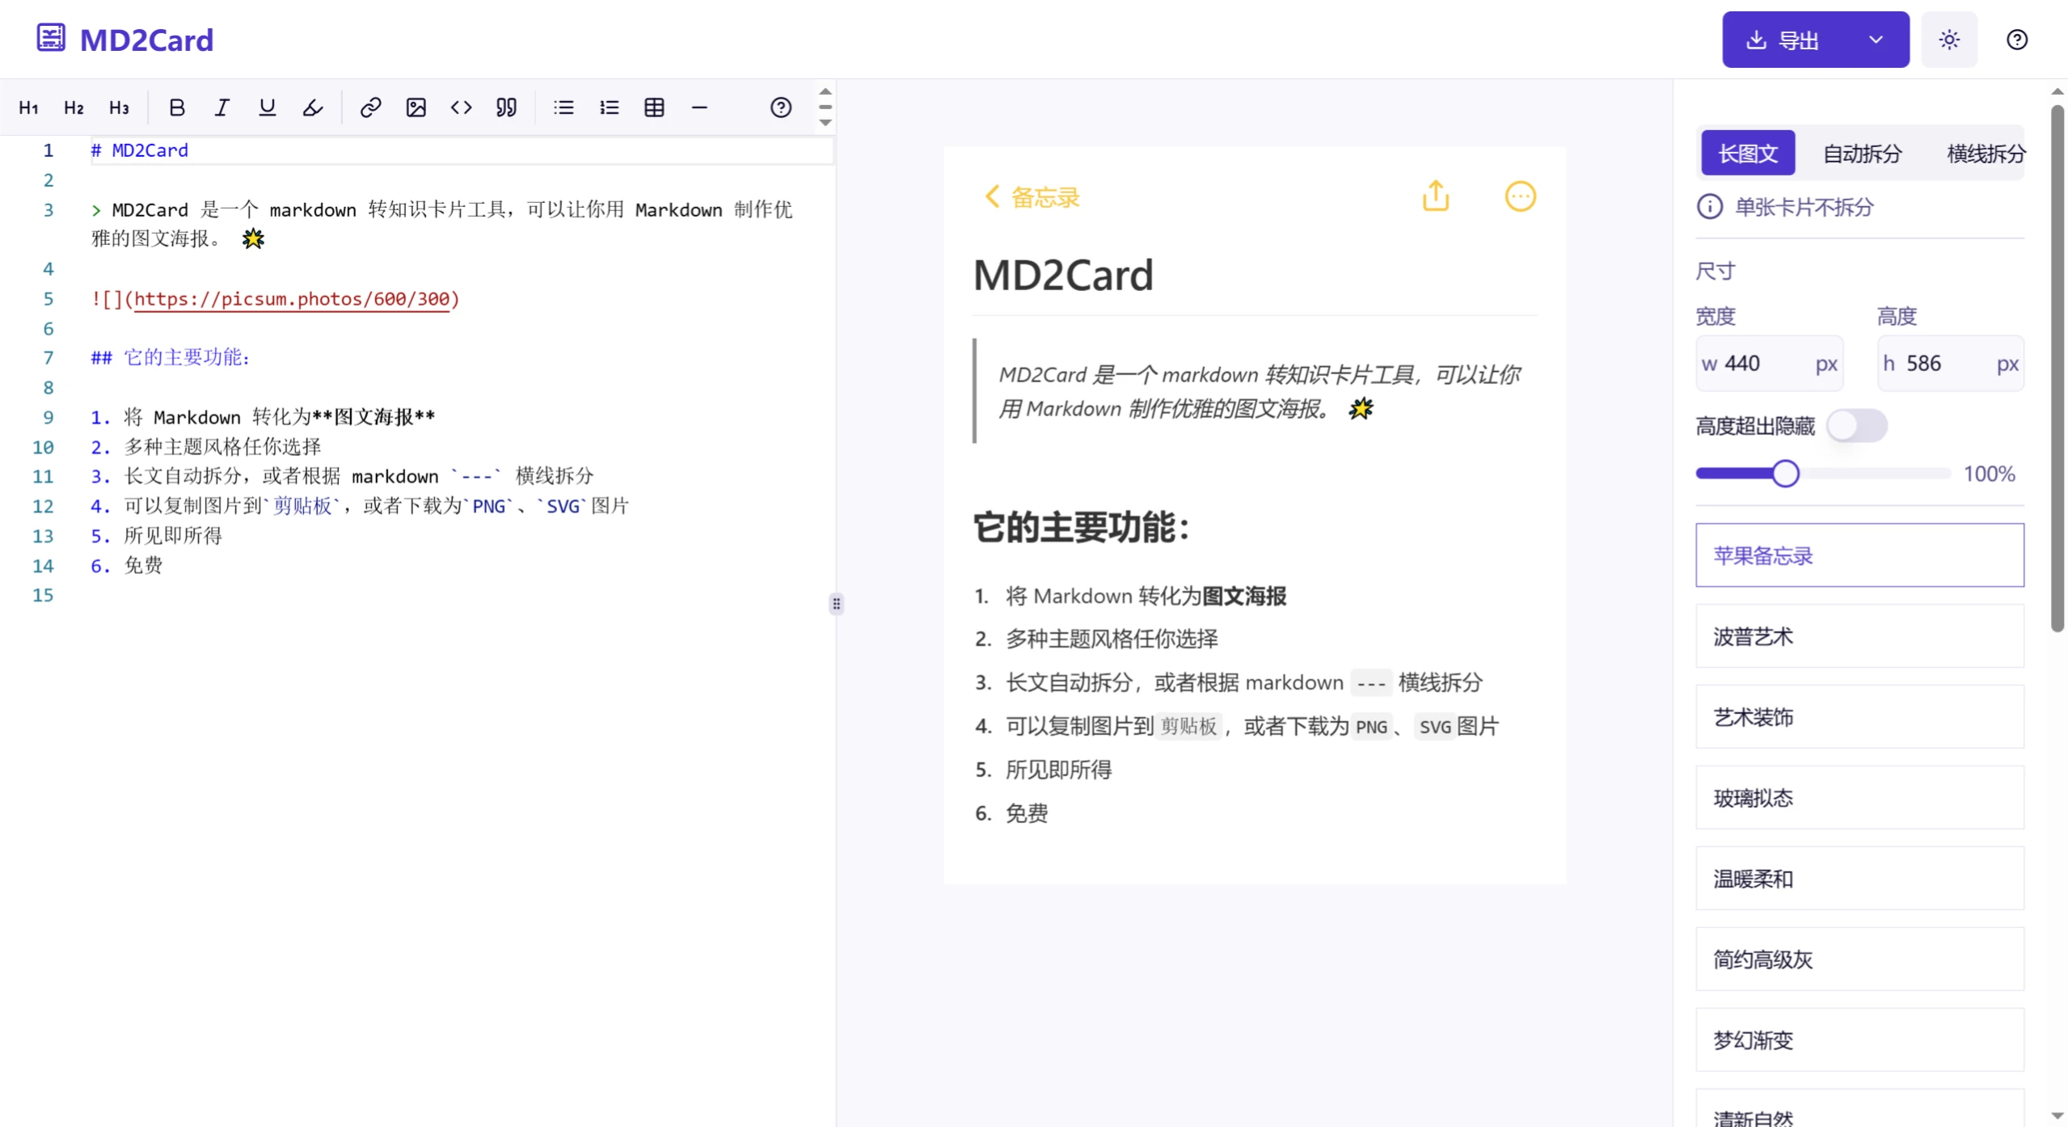Insert an image from the toolbar
2068x1127 pixels.
tap(416, 107)
